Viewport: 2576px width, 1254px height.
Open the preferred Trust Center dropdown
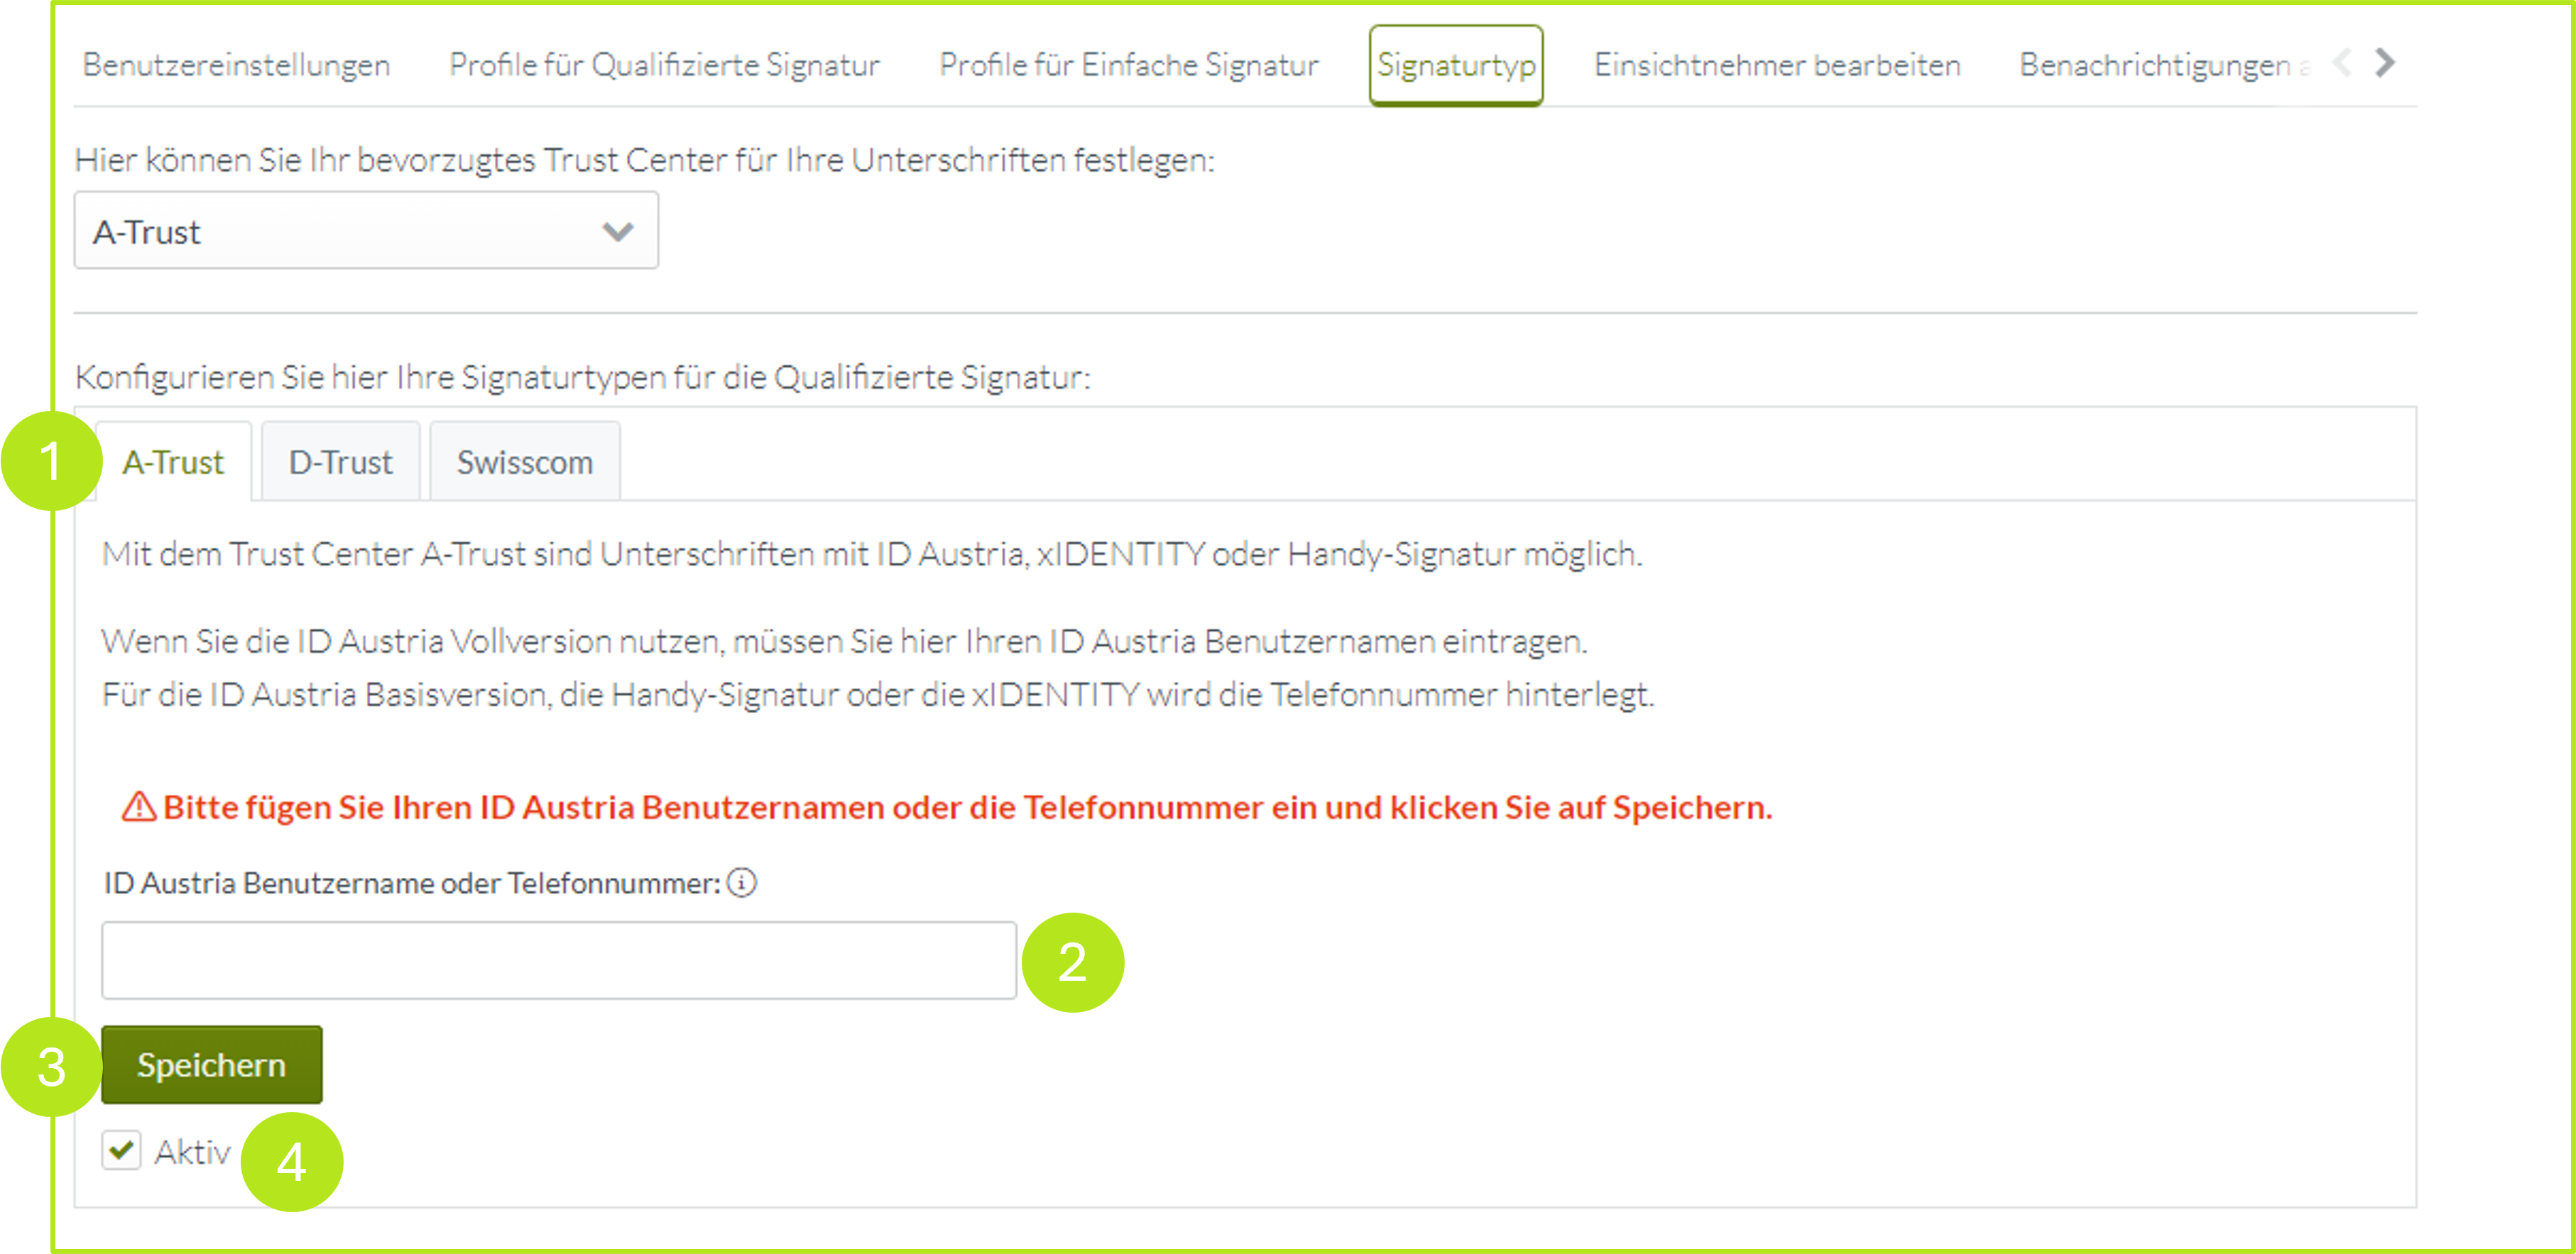pyautogui.click(x=366, y=232)
